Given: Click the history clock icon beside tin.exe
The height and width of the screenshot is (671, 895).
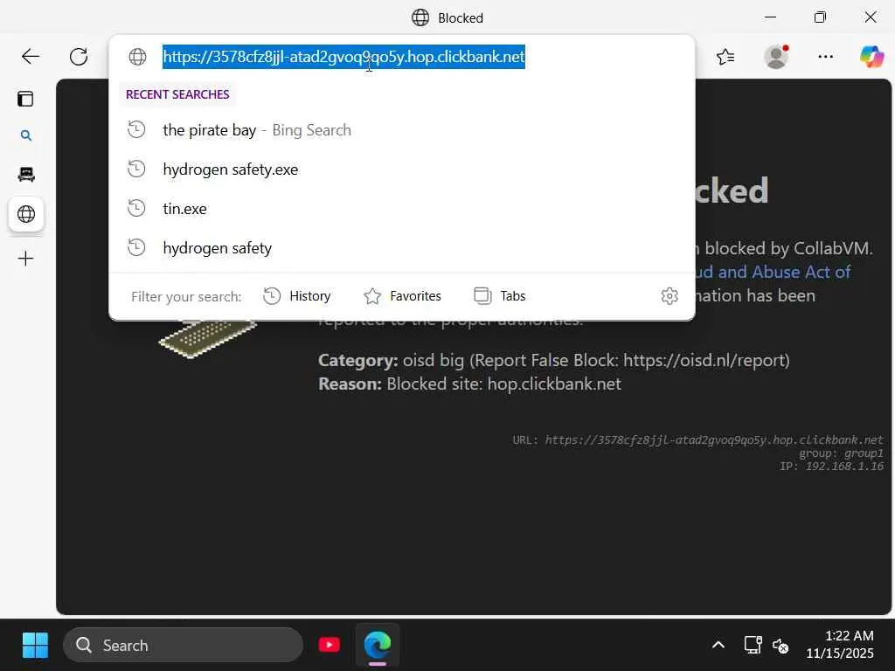Looking at the screenshot, I should (x=136, y=208).
